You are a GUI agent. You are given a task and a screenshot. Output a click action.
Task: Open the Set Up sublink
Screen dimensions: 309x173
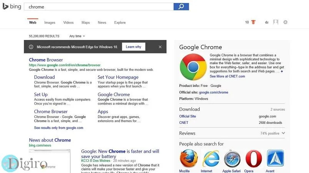(x=41, y=95)
